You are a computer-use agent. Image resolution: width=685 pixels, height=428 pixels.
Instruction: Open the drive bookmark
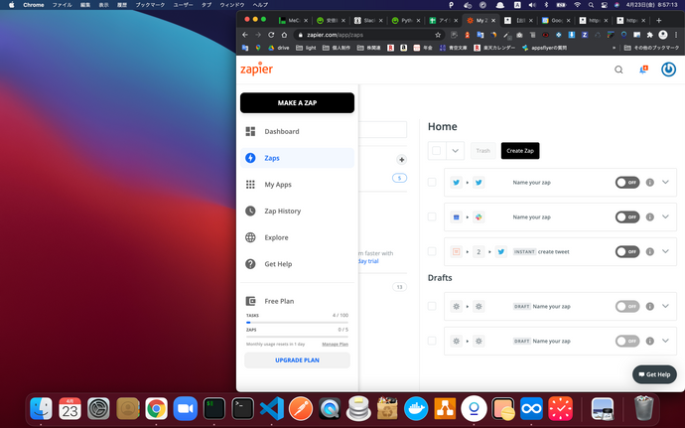coord(279,48)
